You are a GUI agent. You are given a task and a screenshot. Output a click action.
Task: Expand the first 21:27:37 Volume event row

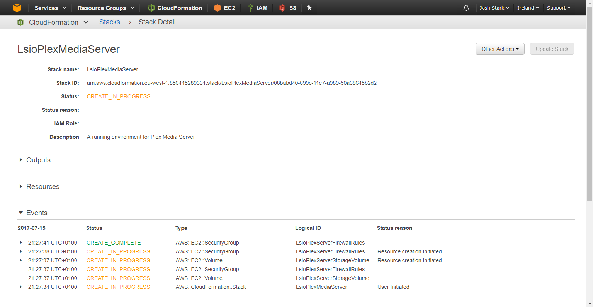pyautogui.click(x=21, y=260)
